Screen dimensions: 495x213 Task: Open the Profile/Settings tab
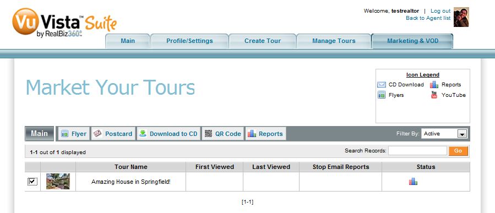tap(189, 41)
